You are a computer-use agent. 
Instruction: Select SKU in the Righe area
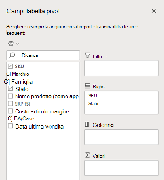[x=93, y=96]
